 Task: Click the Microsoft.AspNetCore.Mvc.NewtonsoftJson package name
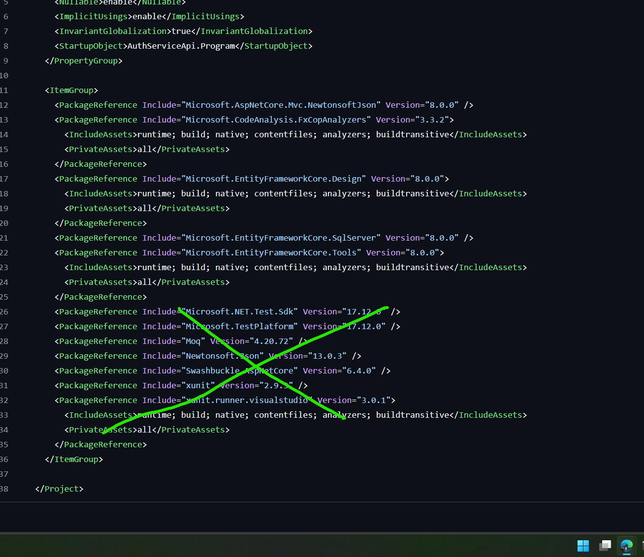point(281,105)
